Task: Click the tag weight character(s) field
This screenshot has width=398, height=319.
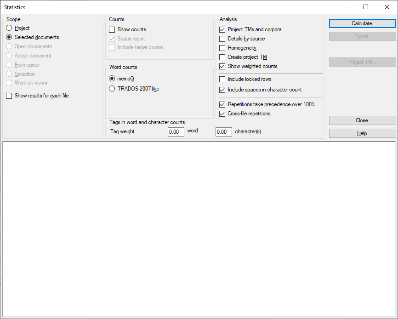Action: (x=223, y=131)
